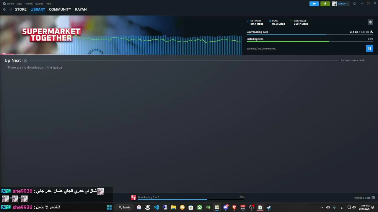Open iTunes from the taskbar
The height and width of the screenshot is (212, 378).
139,207
